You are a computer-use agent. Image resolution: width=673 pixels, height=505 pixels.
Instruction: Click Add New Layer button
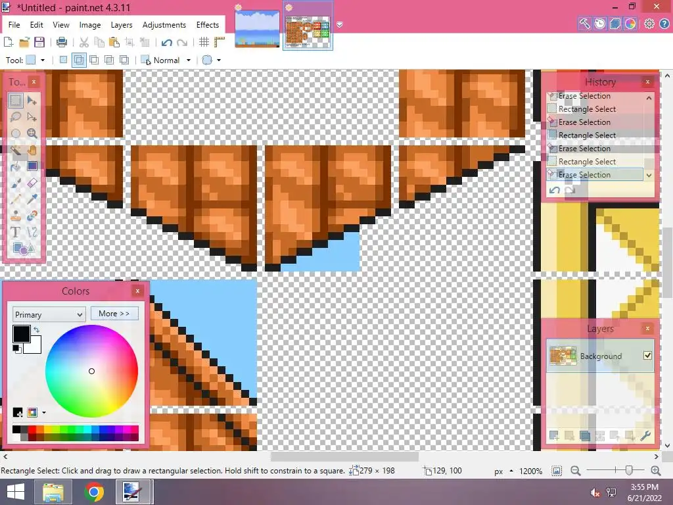point(554,437)
